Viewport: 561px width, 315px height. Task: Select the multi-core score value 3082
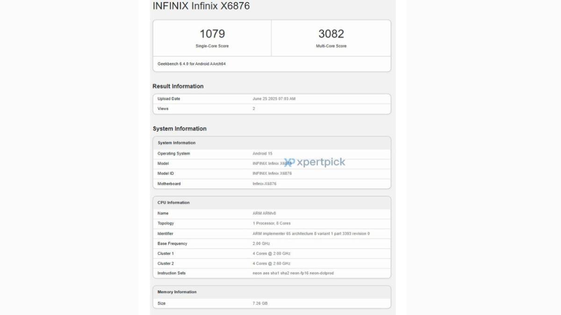click(x=331, y=34)
